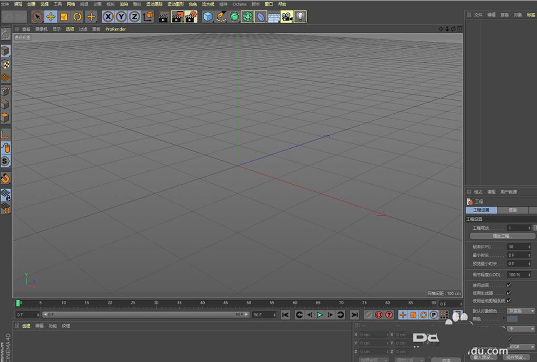Viewport: 537px width, 362px height.
Task: Add a Light bulb object
Action: point(300,17)
